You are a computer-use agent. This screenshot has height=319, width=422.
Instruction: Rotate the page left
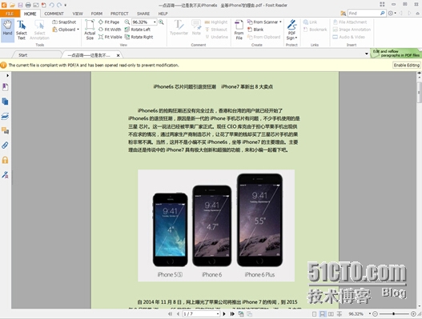coord(138,30)
